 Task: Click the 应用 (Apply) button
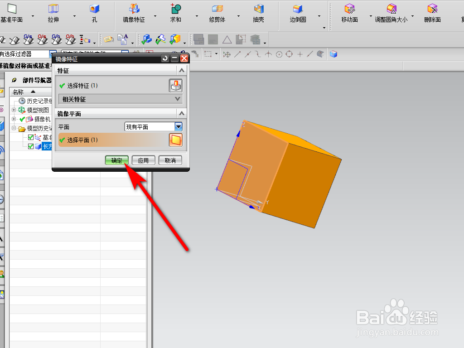[x=143, y=160]
